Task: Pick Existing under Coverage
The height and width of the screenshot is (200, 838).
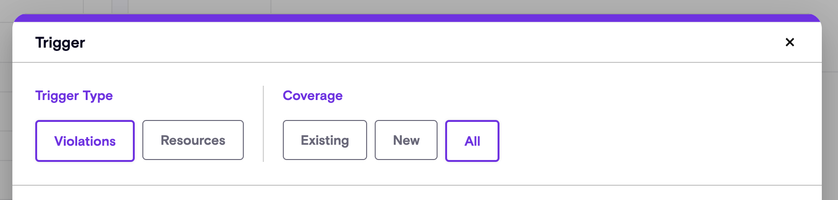Action: click(325, 140)
